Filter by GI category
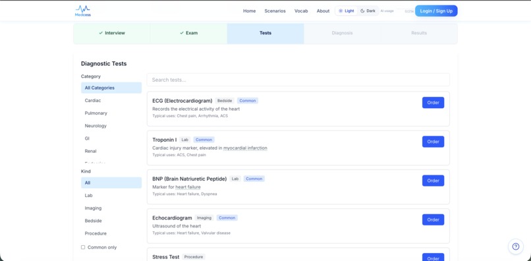The image size is (531, 261). click(111, 138)
